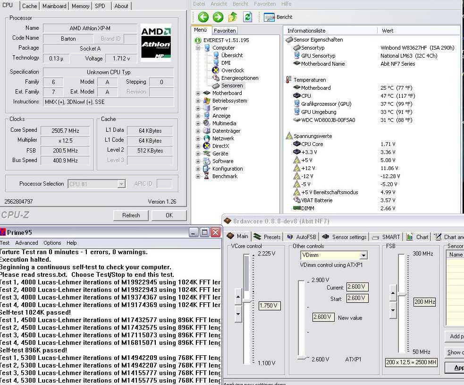This screenshot has height=385, width=464.
Task: Click the OK button in CPU-Z
Action: click(x=169, y=215)
